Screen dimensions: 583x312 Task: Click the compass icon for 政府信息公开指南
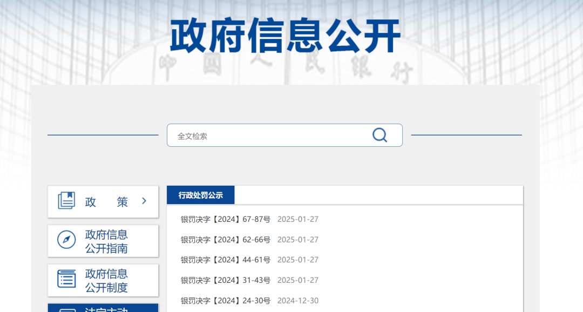tap(66, 240)
